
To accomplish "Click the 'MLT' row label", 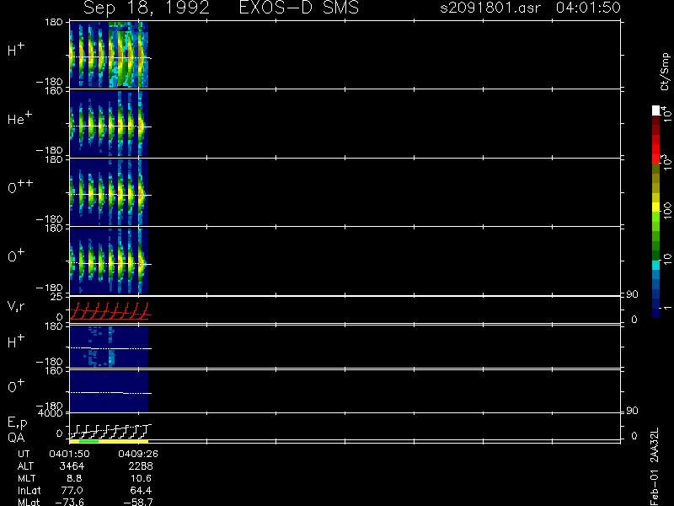I will tap(26, 478).
